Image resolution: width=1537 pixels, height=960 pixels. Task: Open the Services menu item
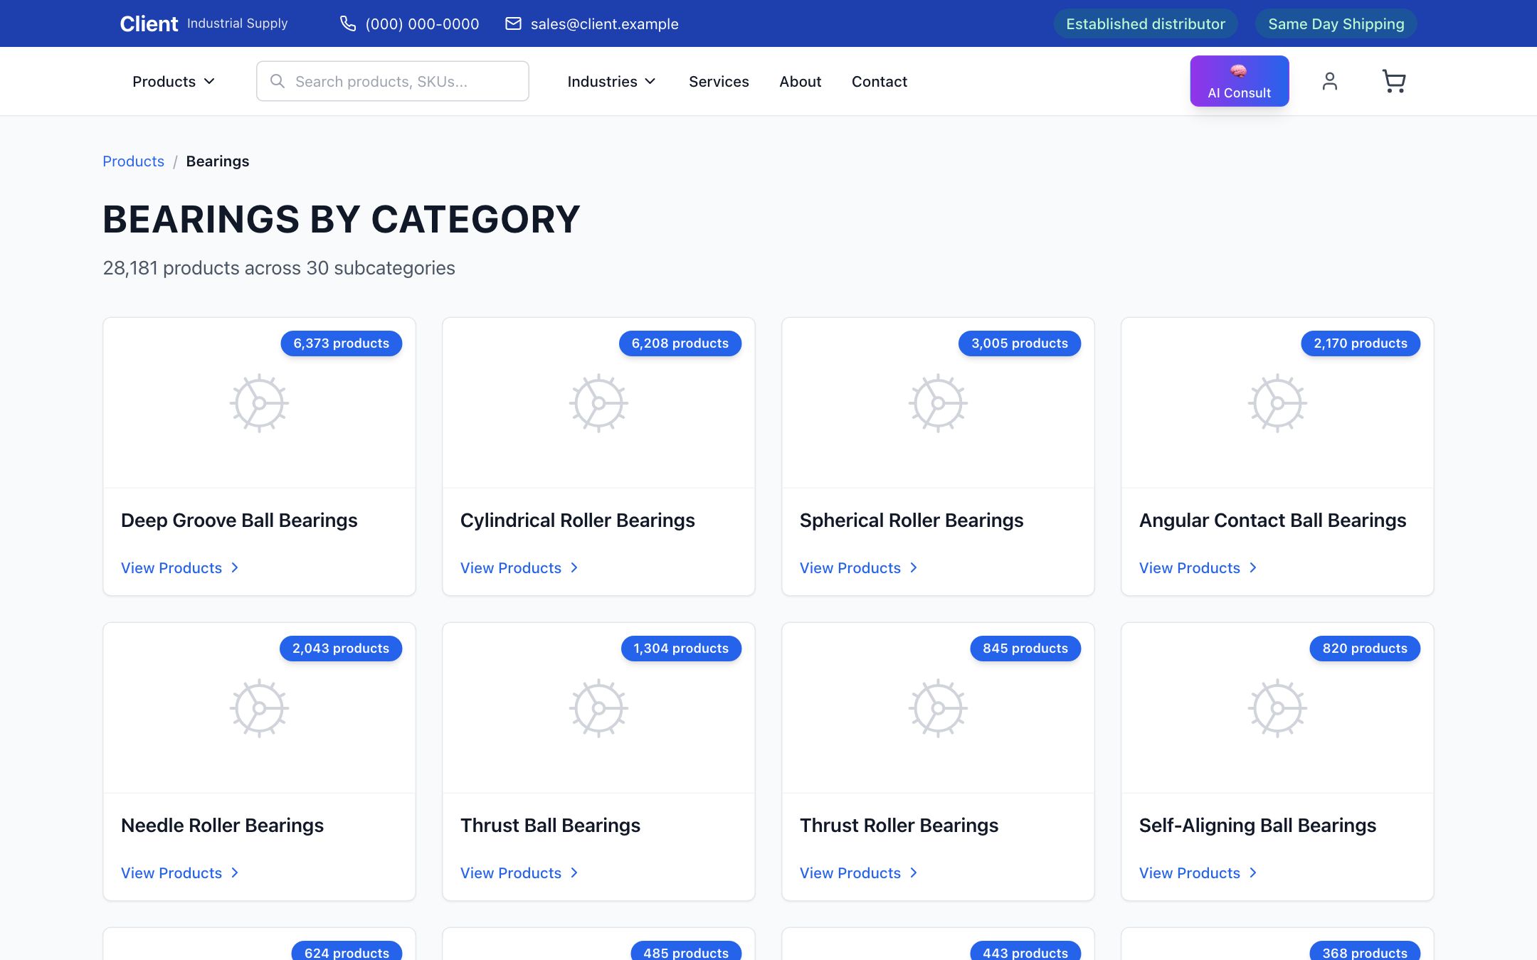pyautogui.click(x=719, y=81)
